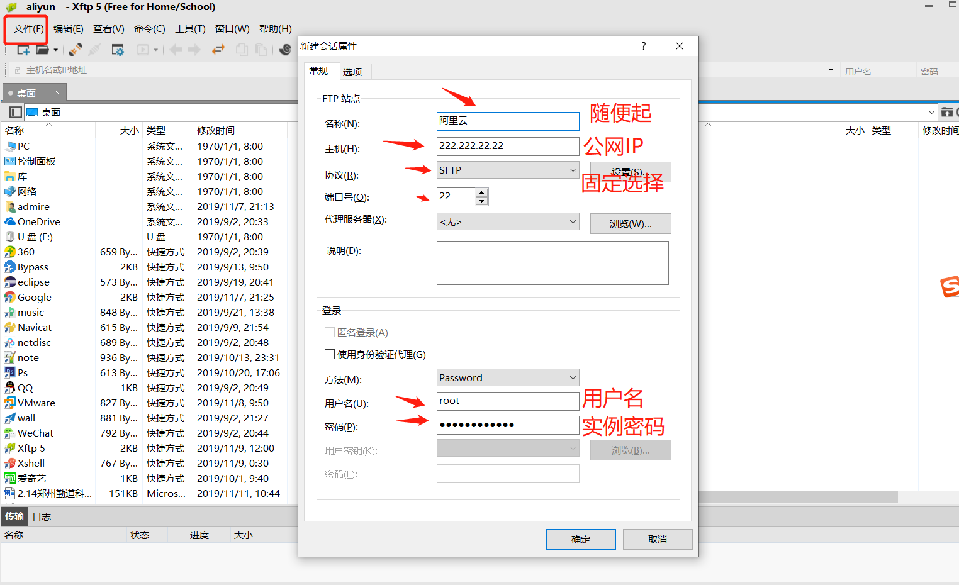Open the 命令(C) menu
Image resolution: width=959 pixels, height=585 pixels.
click(x=150, y=29)
